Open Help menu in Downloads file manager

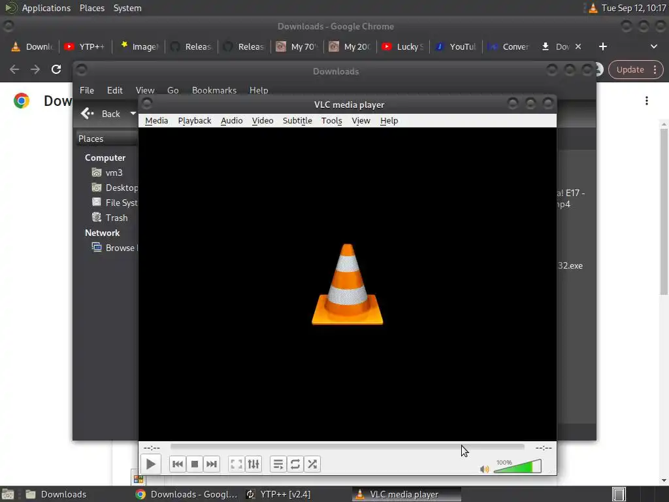(x=259, y=90)
